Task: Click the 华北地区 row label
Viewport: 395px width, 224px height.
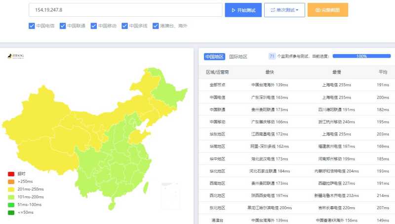Action: coord(217,171)
